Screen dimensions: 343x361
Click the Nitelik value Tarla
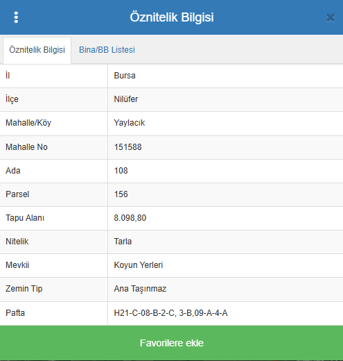[123, 242]
